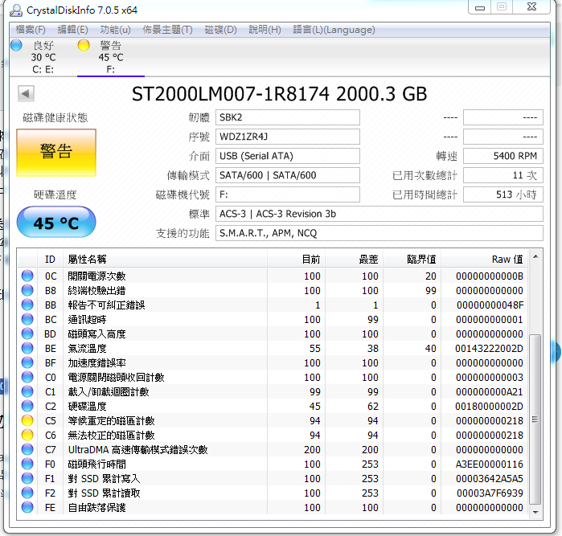Click raw value 00003A7F6939 in F2 row
This screenshot has width=562, height=536.
click(490, 493)
